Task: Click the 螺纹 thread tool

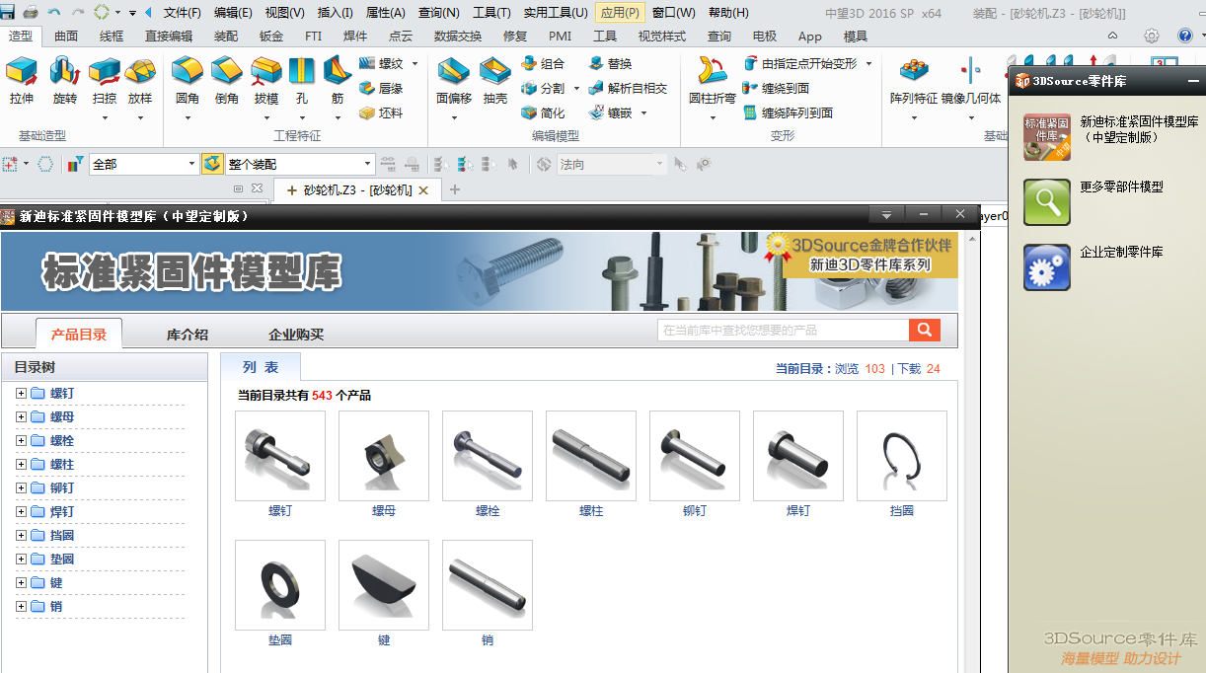Action: click(x=381, y=63)
